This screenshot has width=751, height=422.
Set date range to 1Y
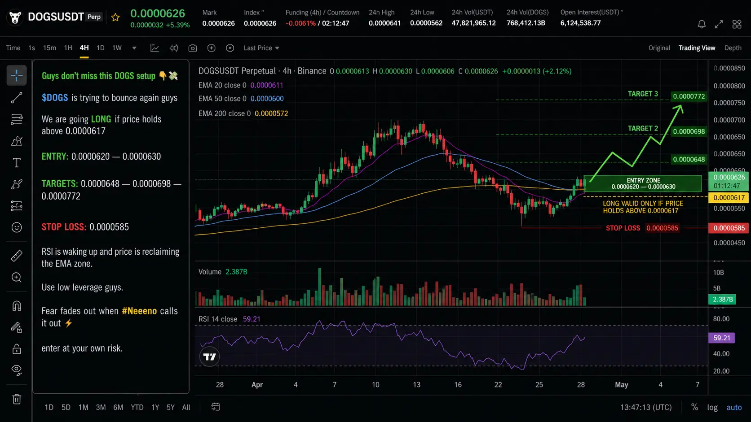point(155,407)
